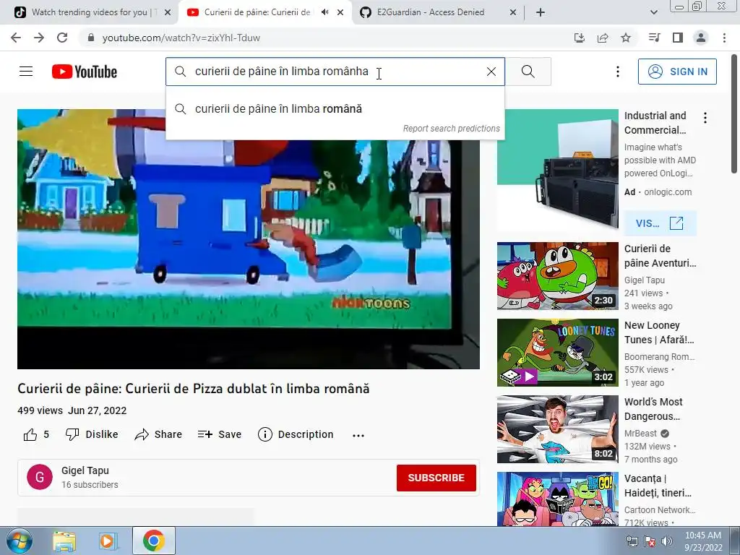Image resolution: width=740 pixels, height=555 pixels.
Task: Open Chrome's three-dot menu
Action: [x=724, y=38]
